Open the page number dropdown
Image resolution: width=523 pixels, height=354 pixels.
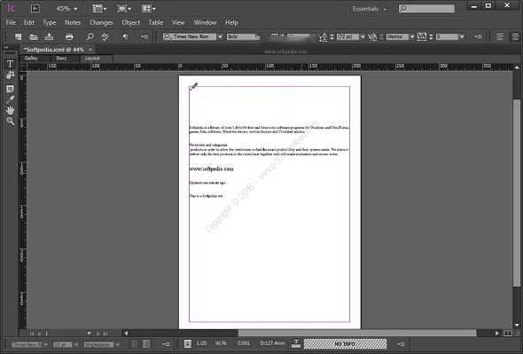(x=89, y=334)
